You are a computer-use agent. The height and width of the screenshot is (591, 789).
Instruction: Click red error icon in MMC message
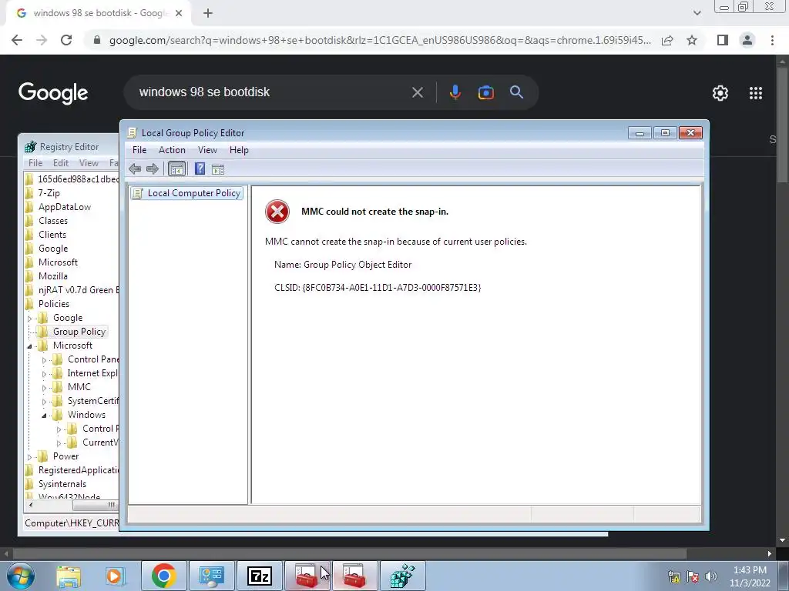pyautogui.click(x=277, y=212)
